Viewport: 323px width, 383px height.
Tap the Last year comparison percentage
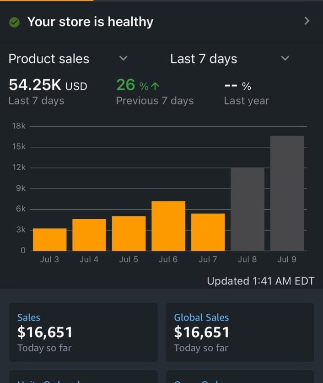coord(237,86)
